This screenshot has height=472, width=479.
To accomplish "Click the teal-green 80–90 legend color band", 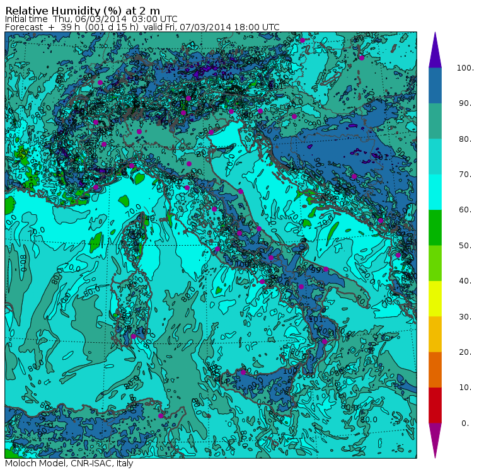I will click(x=435, y=121).
